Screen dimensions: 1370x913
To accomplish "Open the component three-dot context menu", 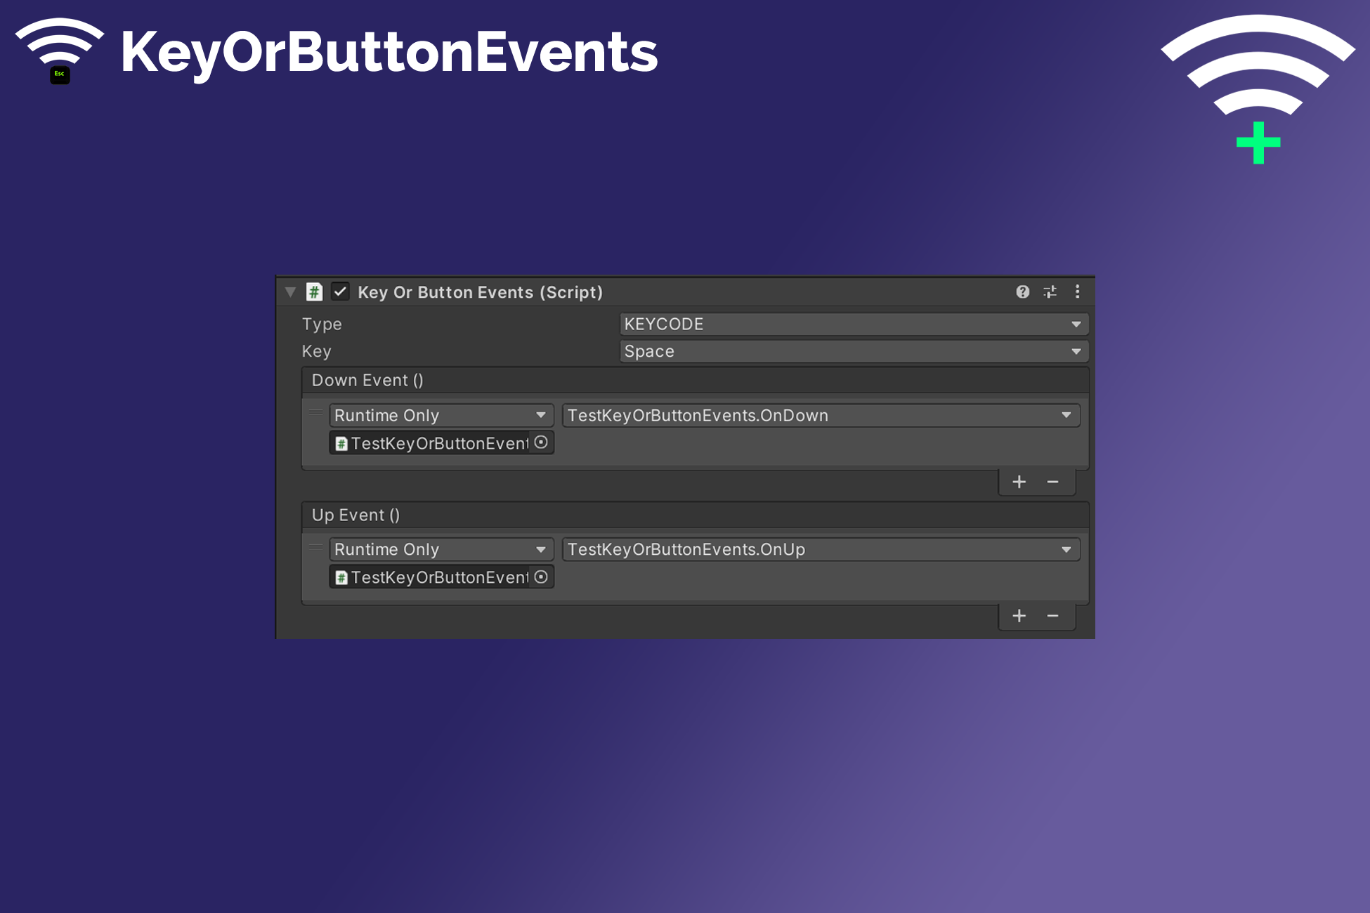I will pyautogui.click(x=1077, y=292).
